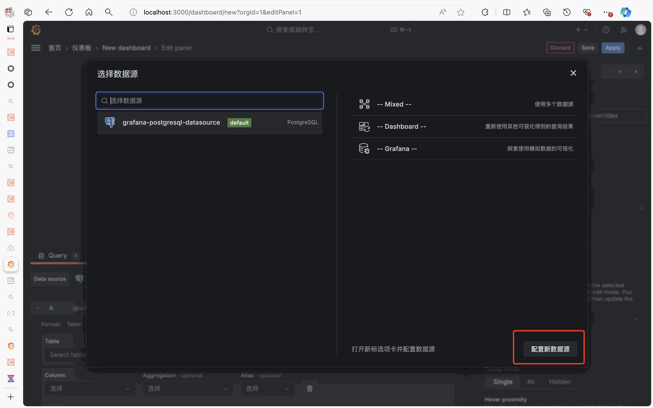
Task: Go to browser home icon
Action: tap(89, 12)
